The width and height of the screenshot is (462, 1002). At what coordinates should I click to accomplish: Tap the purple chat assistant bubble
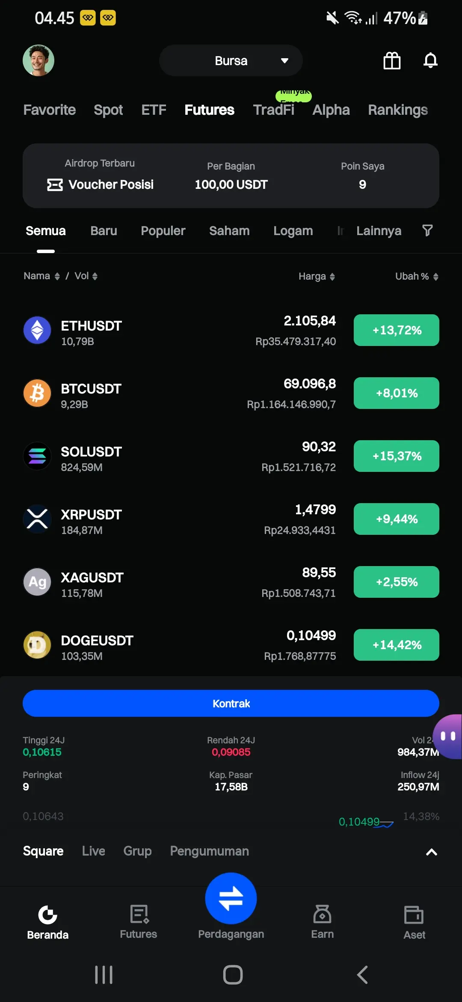447,737
